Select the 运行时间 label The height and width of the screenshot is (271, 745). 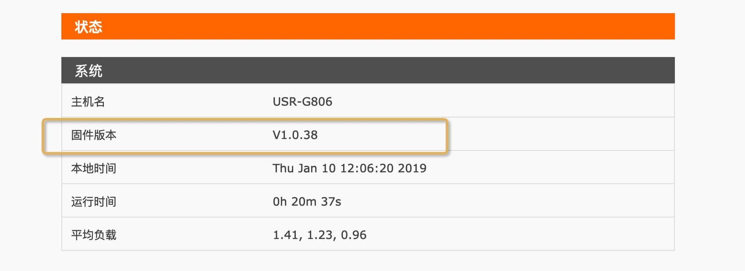point(94,202)
